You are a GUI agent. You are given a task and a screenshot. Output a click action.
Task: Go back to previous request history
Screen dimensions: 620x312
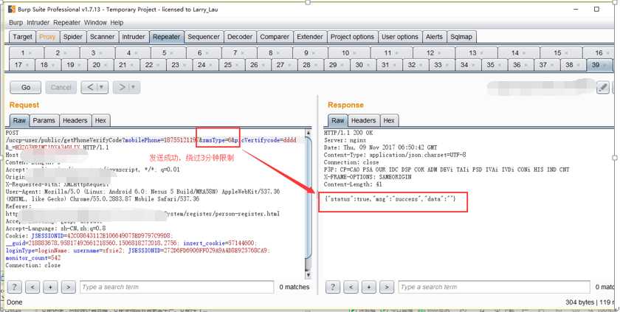pos(90,87)
